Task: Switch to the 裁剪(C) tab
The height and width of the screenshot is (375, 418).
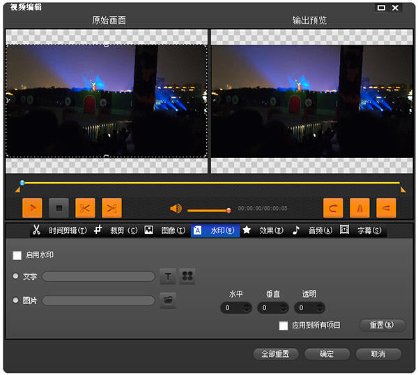Action: 124,230
